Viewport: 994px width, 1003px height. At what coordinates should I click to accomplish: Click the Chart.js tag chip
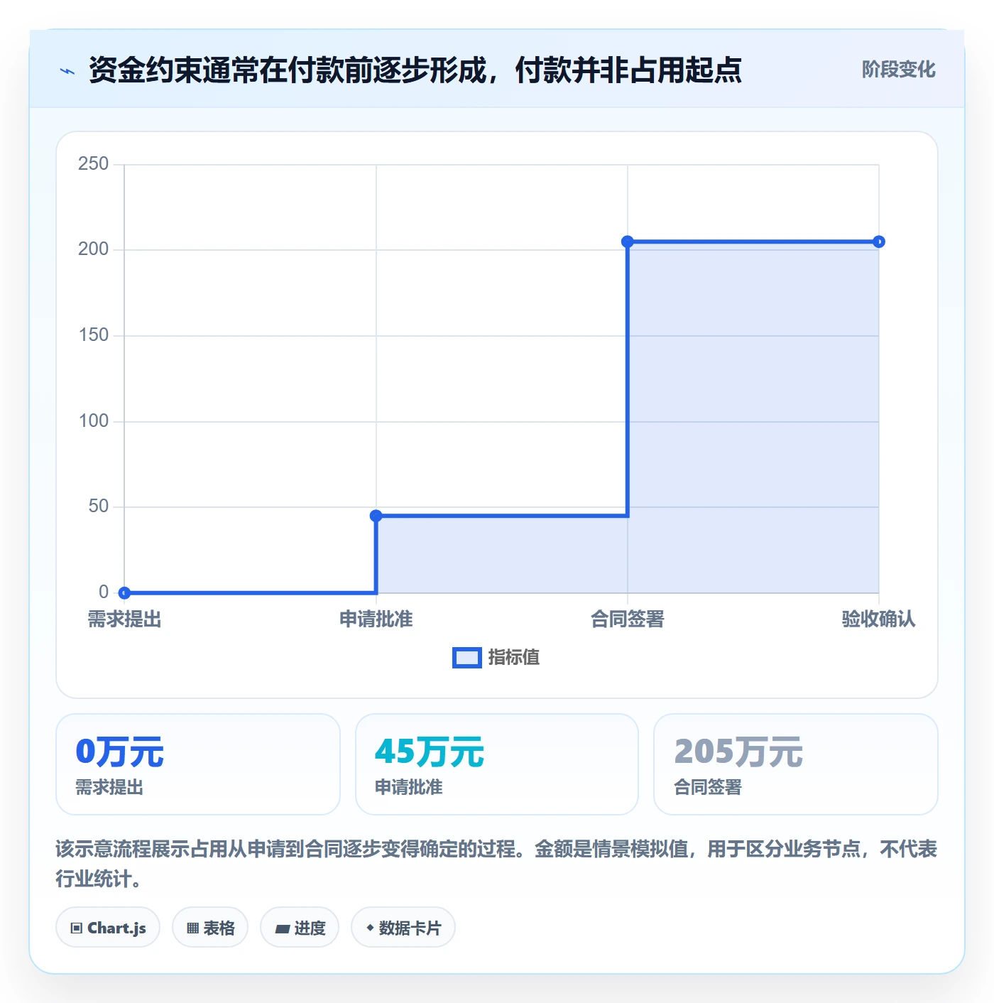tap(108, 928)
